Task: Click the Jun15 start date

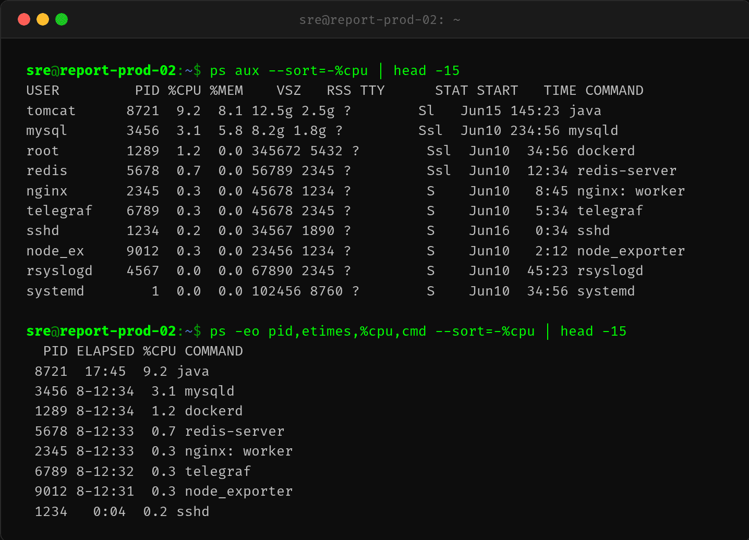Action: coord(481,111)
